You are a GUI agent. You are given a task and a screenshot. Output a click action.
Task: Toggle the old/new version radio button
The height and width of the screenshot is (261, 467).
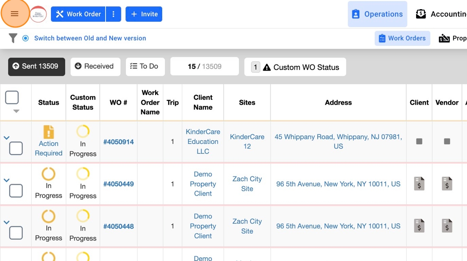coord(25,38)
